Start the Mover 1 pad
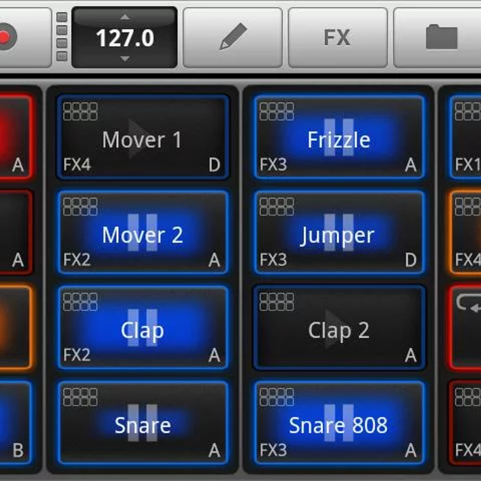Screen dimensions: 481x481 pos(143,137)
